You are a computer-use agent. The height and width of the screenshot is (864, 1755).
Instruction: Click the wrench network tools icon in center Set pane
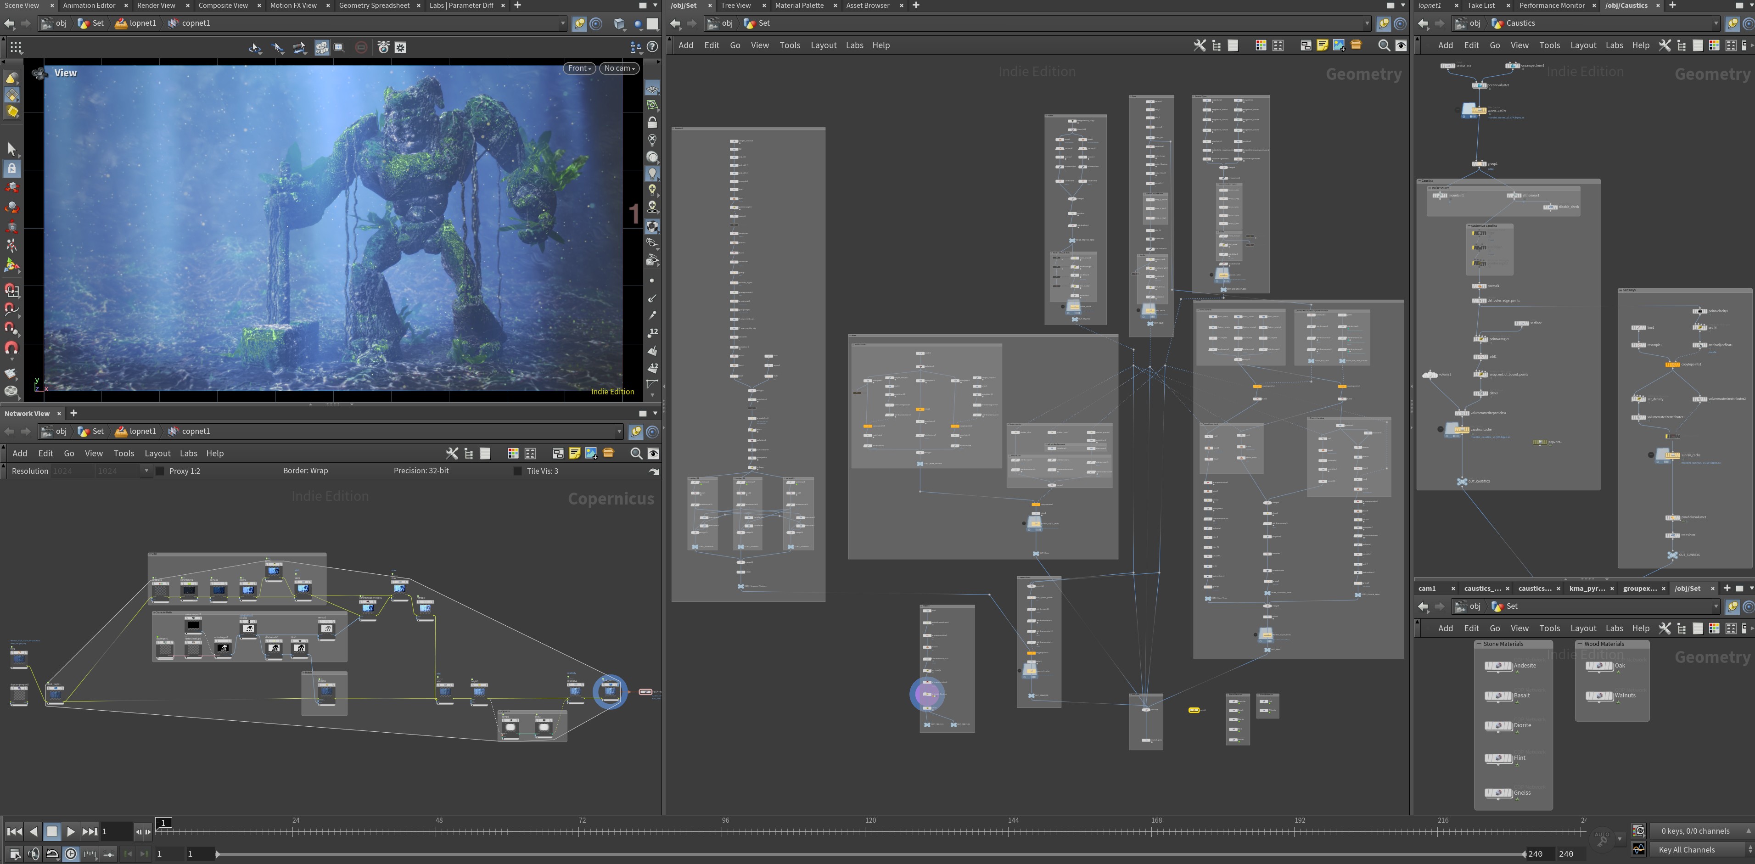[1200, 45]
